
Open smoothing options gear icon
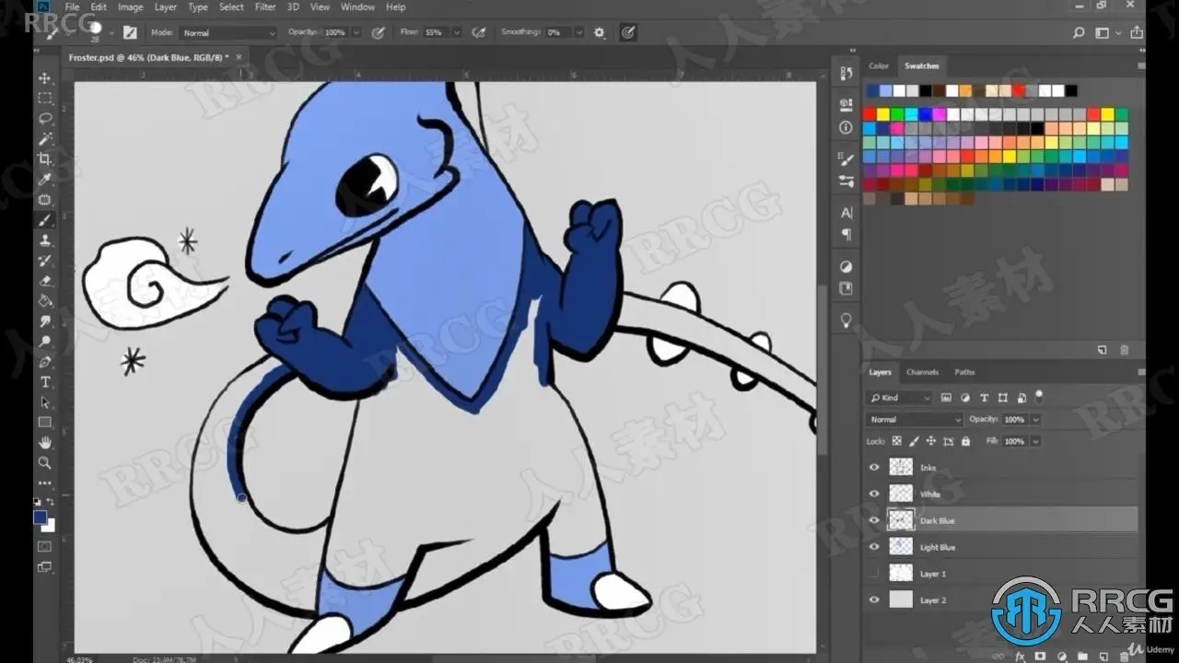tap(600, 32)
